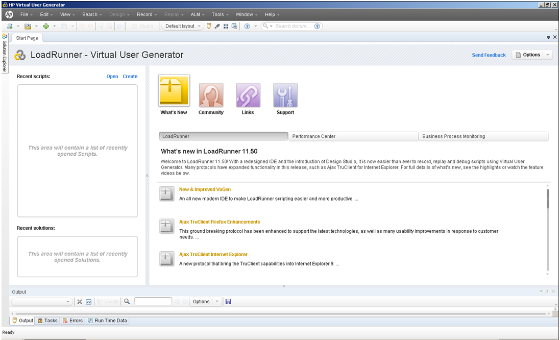The height and width of the screenshot is (340, 560).
Task: Expand the Add (plus) dropdown arrow
Action: pyautogui.click(x=54, y=26)
